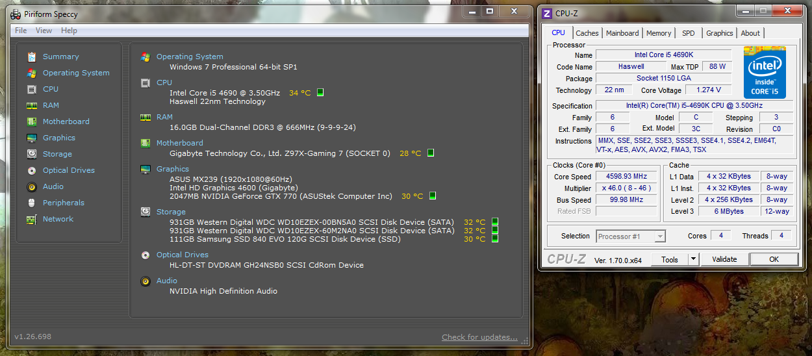Click the disc icon beside Optical Drives summary heading

click(x=146, y=255)
